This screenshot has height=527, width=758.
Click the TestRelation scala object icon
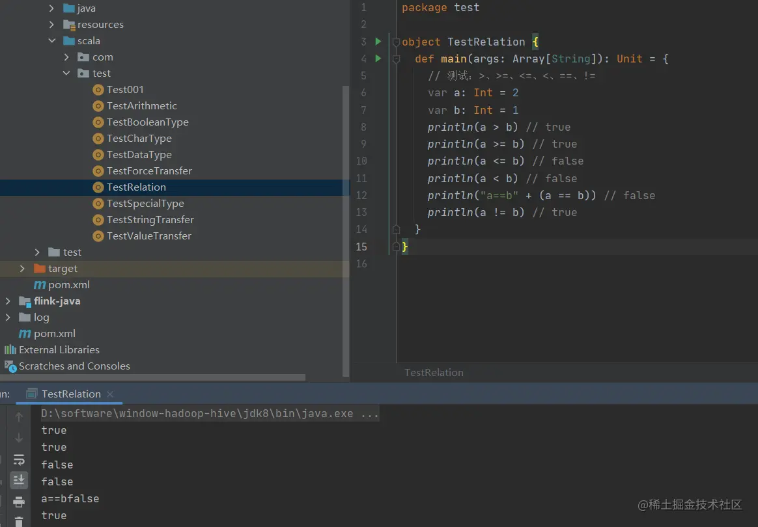98,187
